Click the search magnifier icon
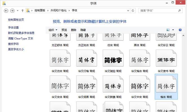187x112 pixels. coord(179,11)
